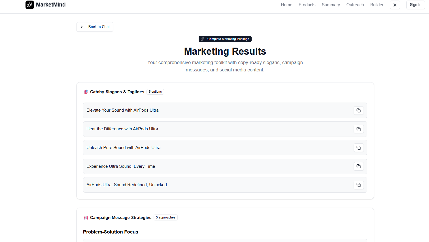Copy the slogan 'Elevate Your Sound with AirPods Ultra'
Screen dimensions: 429x242
(x=358, y=110)
